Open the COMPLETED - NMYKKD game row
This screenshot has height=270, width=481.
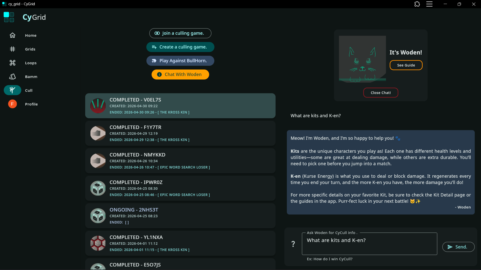(x=180, y=161)
